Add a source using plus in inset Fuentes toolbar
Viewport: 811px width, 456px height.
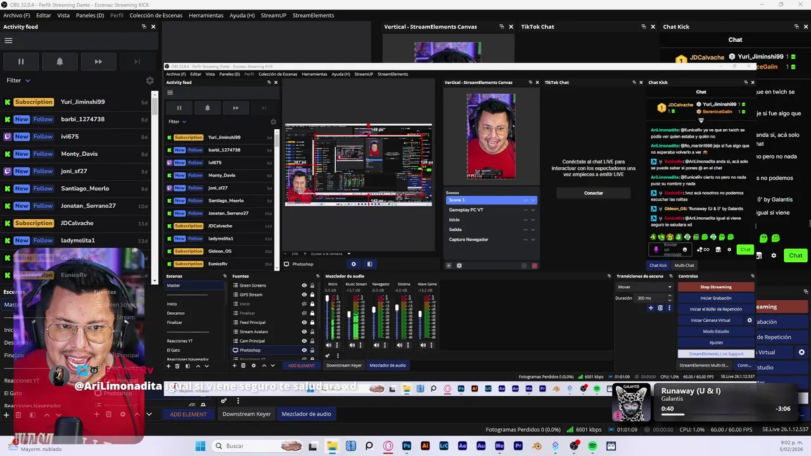234,365
